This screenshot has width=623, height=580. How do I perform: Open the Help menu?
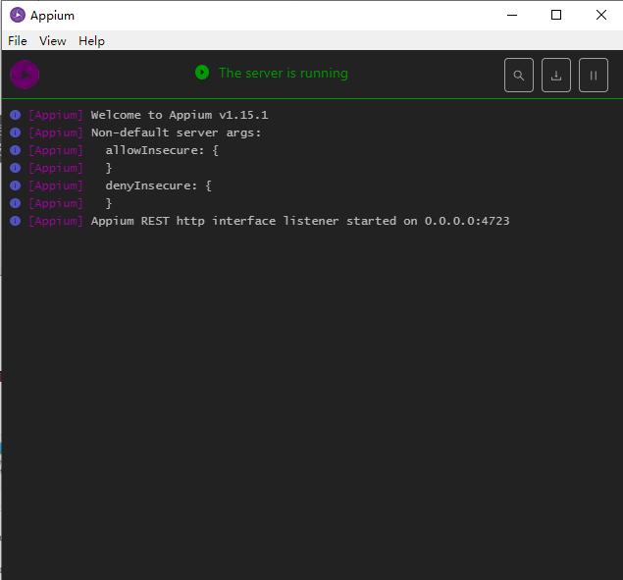(x=91, y=41)
